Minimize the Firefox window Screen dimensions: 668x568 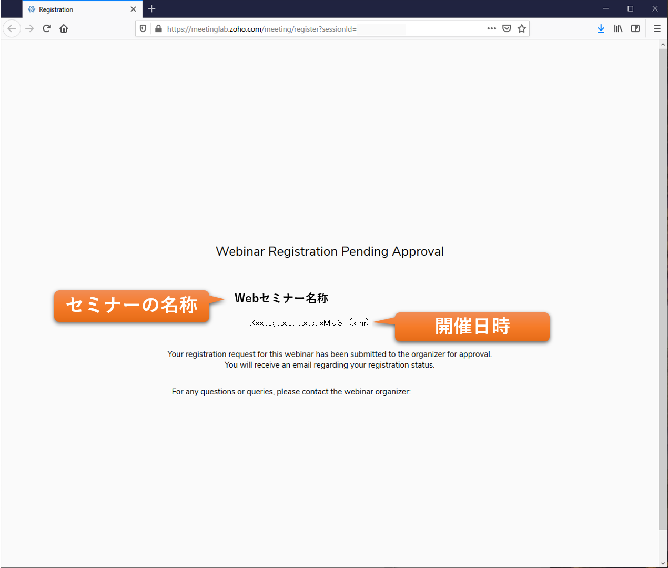pyautogui.click(x=606, y=8)
